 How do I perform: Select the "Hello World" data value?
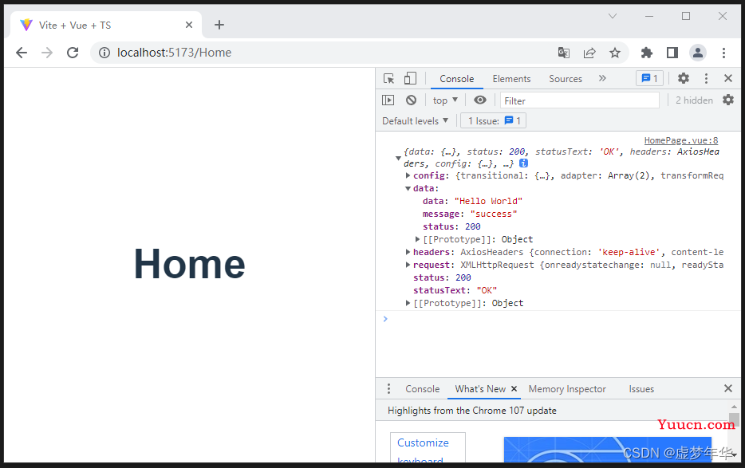coord(488,201)
